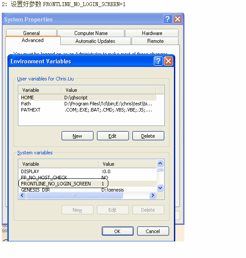Click New under user variables
The image size is (246, 258).
click(77, 136)
